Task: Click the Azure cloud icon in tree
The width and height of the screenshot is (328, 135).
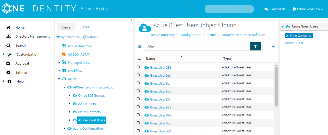Action: pos(64,79)
